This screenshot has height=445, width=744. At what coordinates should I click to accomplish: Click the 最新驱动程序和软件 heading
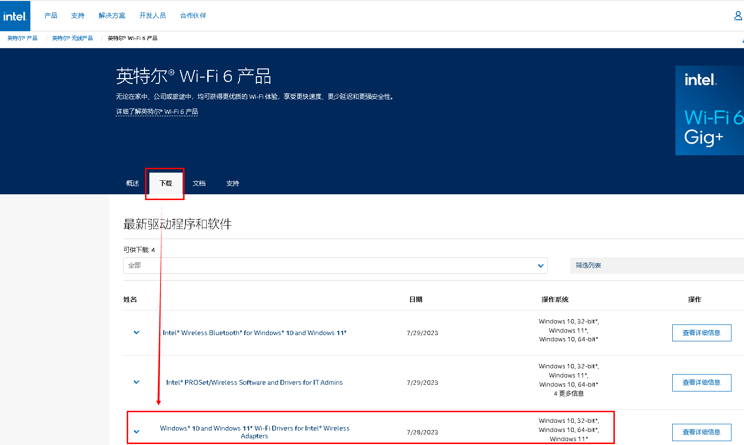click(177, 224)
